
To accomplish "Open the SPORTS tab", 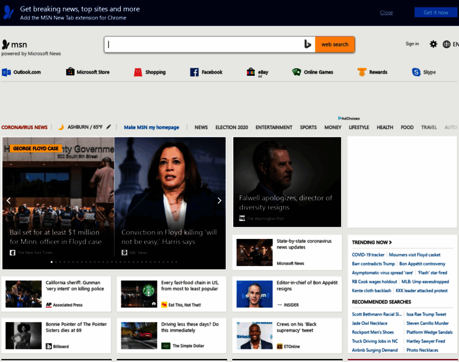I will 308,127.
